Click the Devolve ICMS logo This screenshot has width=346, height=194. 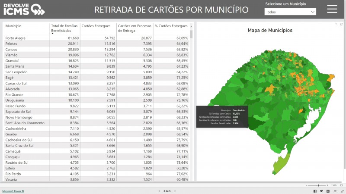[x=24, y=9]
